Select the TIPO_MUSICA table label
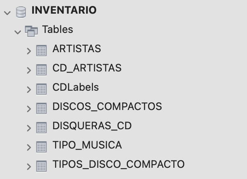The height and width of the screenshot is (179, 247). [x=87, y=145]
